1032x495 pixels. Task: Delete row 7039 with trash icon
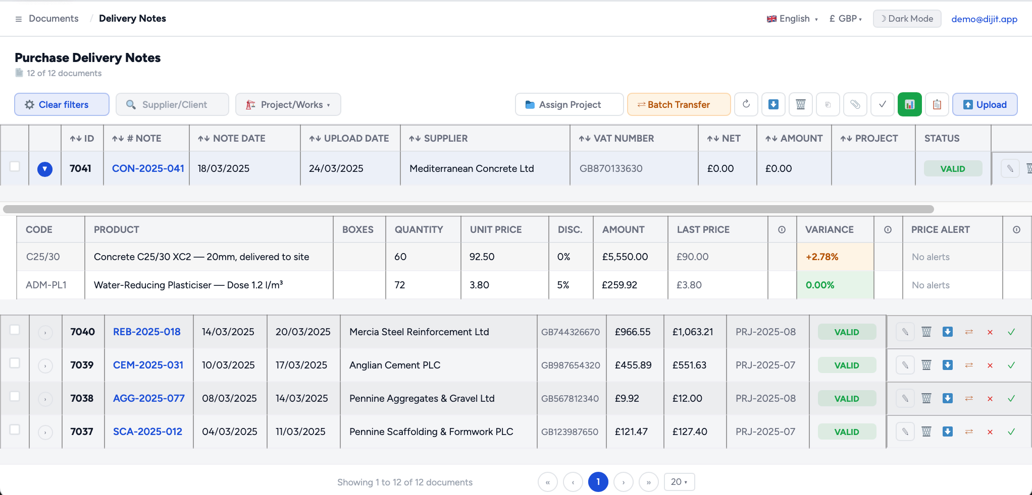click(x=926, y=365)
